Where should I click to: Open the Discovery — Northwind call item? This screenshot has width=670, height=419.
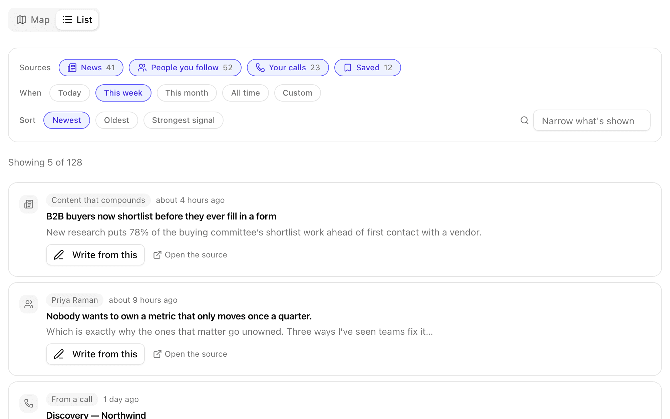pyautogui.click(x=96, y=415)
